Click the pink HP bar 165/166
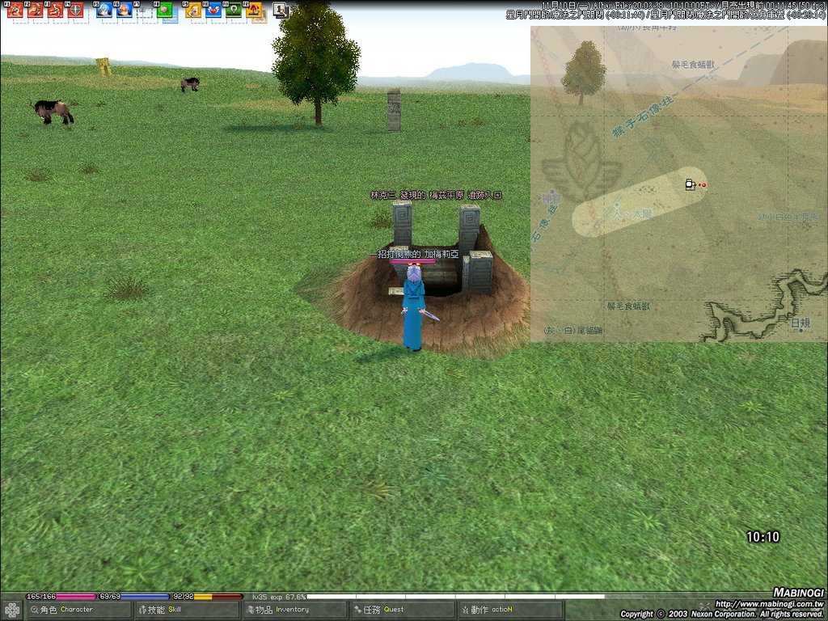The height and width of the screenshot is (621, 828). (61, 597)
